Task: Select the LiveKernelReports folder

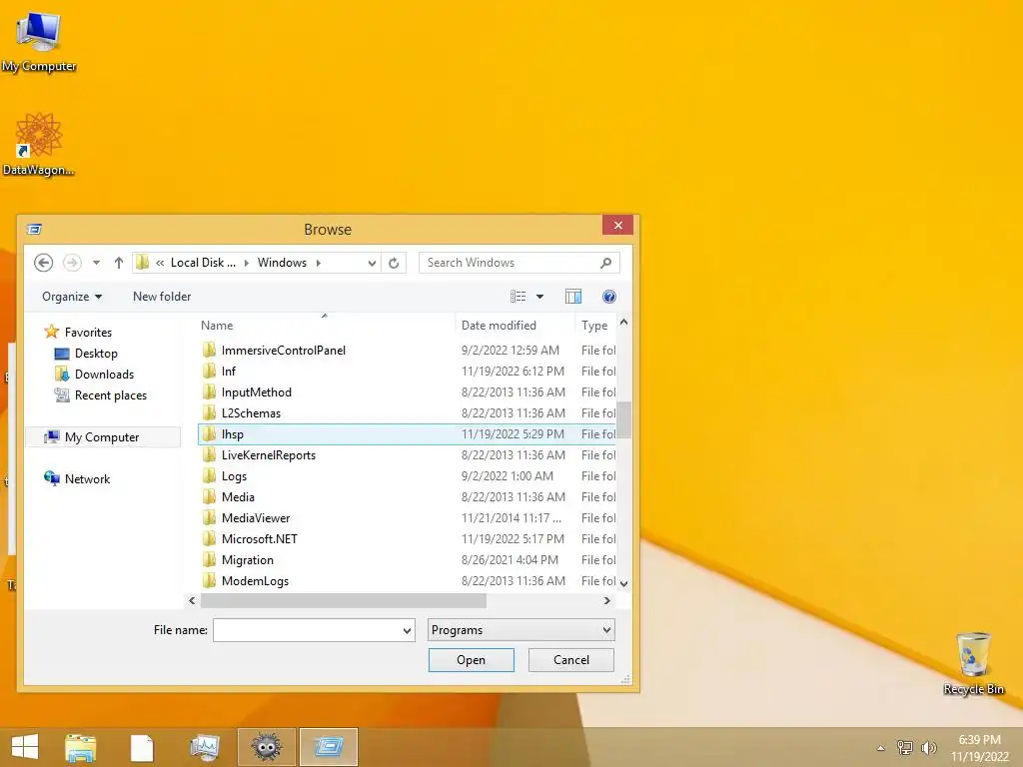Action: pyautogui.click(x=408, y=455)
